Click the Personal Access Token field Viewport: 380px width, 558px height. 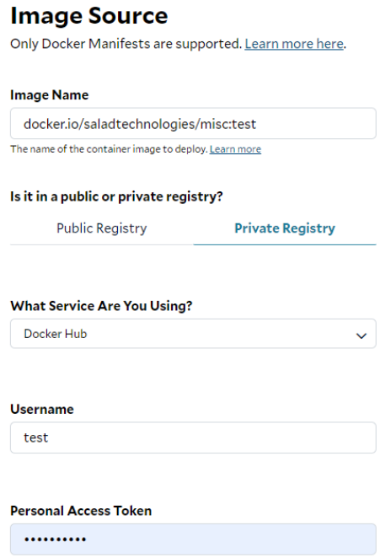[193, 539]
